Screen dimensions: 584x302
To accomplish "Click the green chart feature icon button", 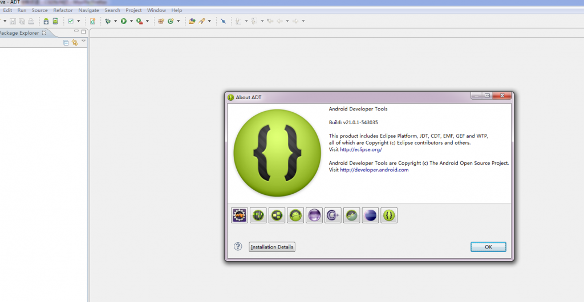I will 351,215.
